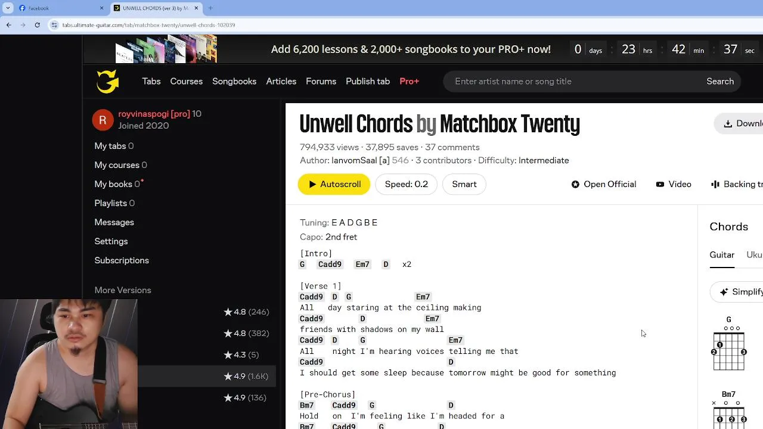The width and height of the screenshot is (763, 429).
Task: Open the Courses menu
Action: point(187,82)
